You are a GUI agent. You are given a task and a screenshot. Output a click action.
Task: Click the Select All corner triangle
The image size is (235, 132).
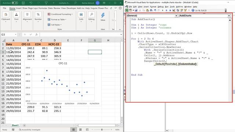coord(4,40)
